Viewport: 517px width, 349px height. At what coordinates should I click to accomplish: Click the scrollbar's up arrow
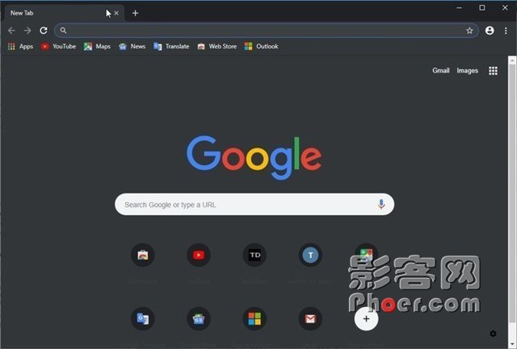click(x=512, y=60)
